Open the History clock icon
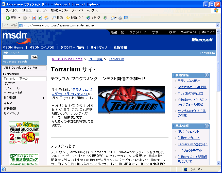Screen dimensions: 222x173 click(x=105, y=18)
